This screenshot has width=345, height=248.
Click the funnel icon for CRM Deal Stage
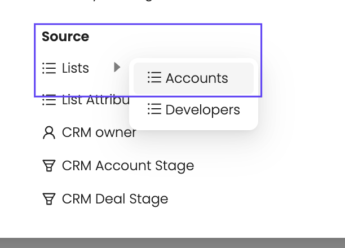(49, 199)
